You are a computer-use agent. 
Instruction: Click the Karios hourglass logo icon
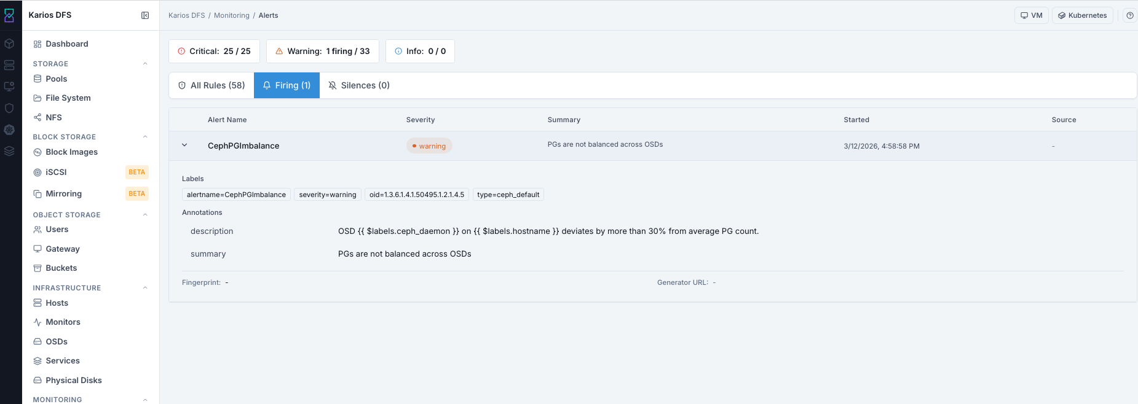pyautogui.click(x=9, y=15)
